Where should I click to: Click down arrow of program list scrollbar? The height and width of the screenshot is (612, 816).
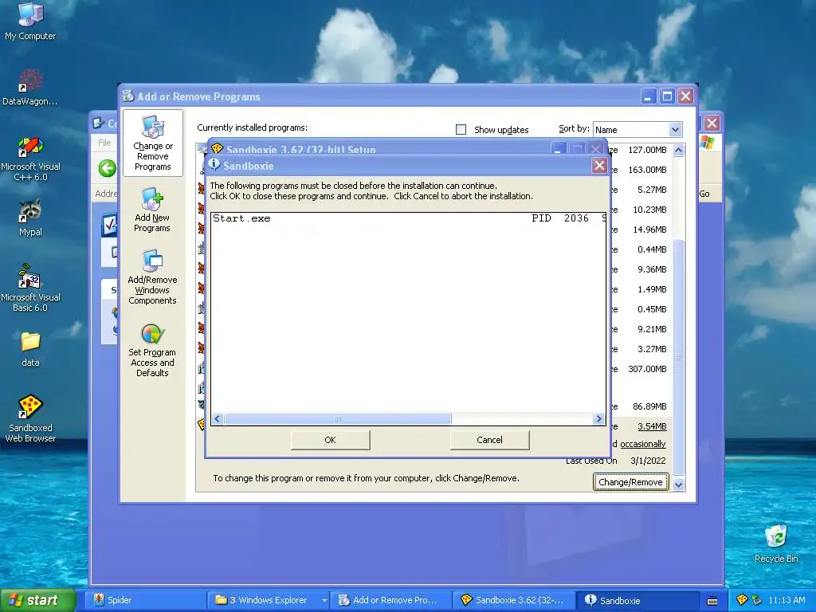[x=678, y=484]
